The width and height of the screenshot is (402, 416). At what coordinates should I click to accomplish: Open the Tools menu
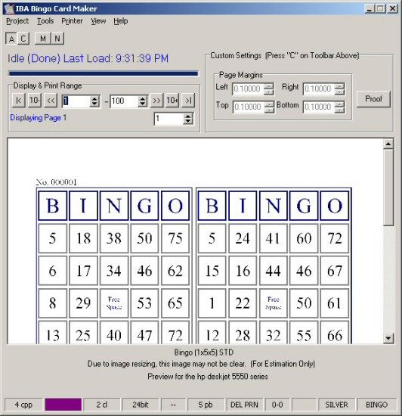pos(45,21)
